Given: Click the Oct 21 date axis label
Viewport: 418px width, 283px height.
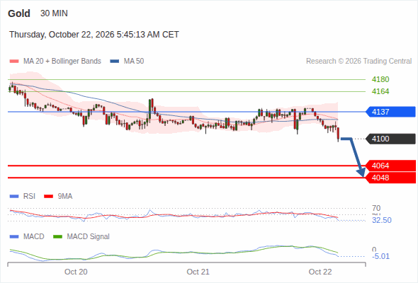Looking at the screenshot, I should pos(198,272).
